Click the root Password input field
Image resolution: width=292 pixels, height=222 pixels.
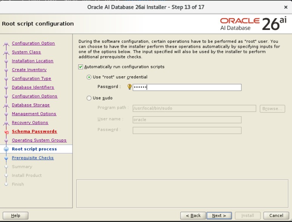click(187, 88)
